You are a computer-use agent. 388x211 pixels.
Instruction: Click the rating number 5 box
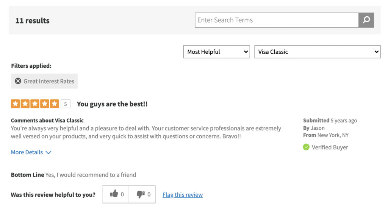coord(65,104)
